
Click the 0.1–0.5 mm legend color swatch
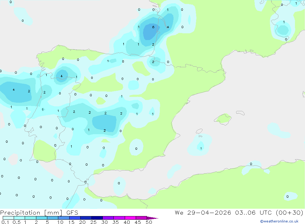click(8, 218)
